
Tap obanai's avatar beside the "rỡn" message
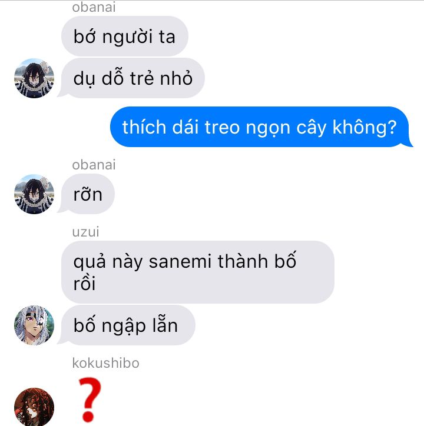(x=34, y=194)
